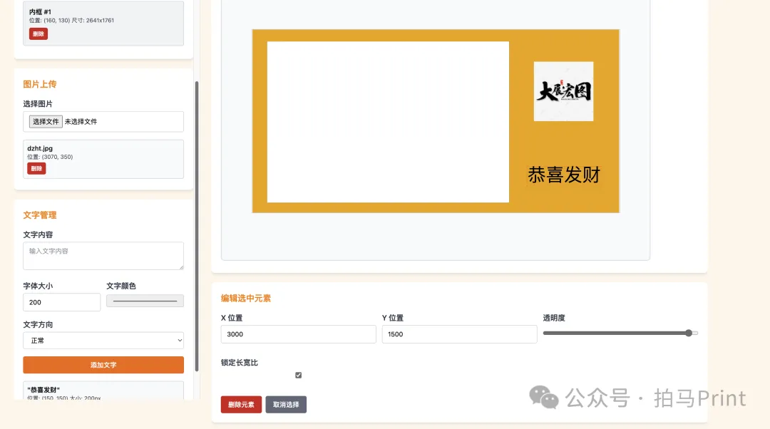
Task: Remove the dzht.jpg uploaded image
Action: pyautogui.click(x=36, y=168)
